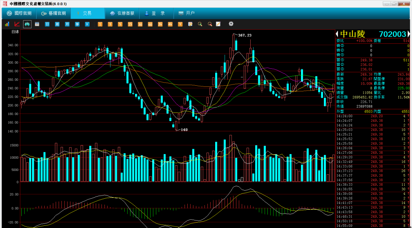Click the 367.23 high price marker
The height and width of the screenshot is (228, 412).
pyautogui.click(x=245, y=35)
